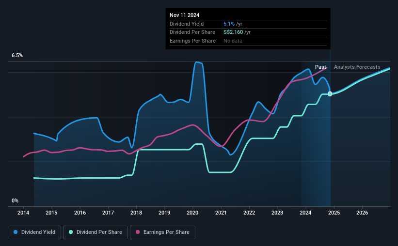Click the blue dot in Dividend Yield legend

click(16, 232)
